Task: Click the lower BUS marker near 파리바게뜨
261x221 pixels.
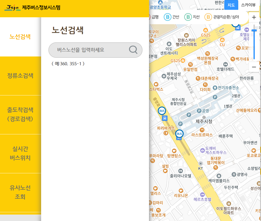Action: click(x=179, y=134)
